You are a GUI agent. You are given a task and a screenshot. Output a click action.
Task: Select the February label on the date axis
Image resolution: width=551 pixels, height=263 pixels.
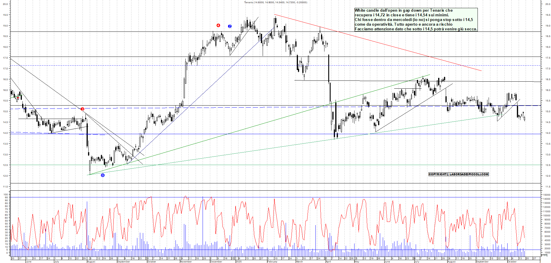[x=272, y=262]
